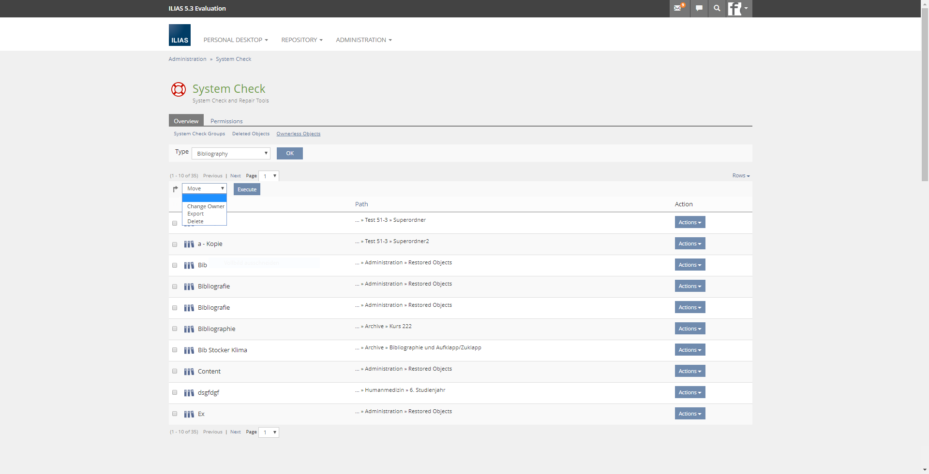This screenshot has width=929, height=474.
Task: Tick the checkbox for dsgfdgf
Action: (x=175, y=393)
